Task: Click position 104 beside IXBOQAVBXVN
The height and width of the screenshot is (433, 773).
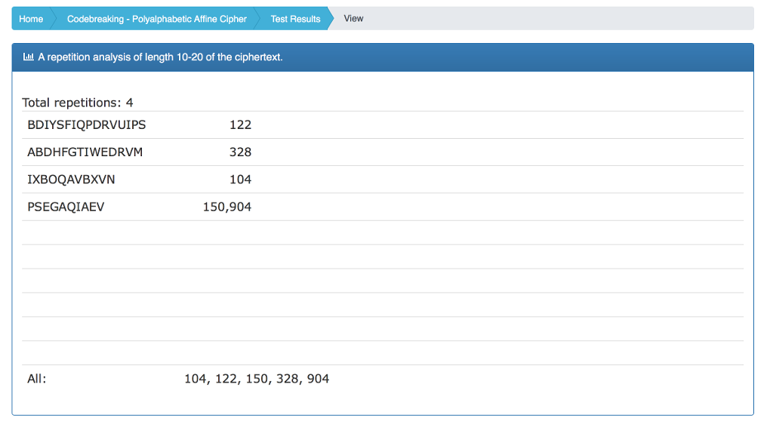Action: point(240,180)
